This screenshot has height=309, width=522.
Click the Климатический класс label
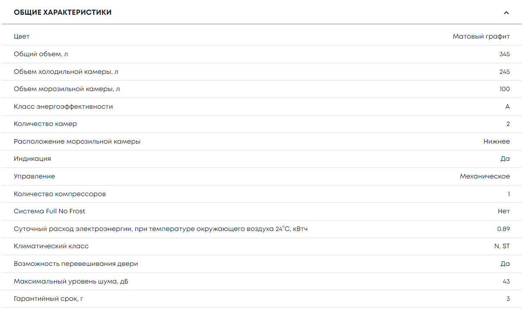point(51,246)
